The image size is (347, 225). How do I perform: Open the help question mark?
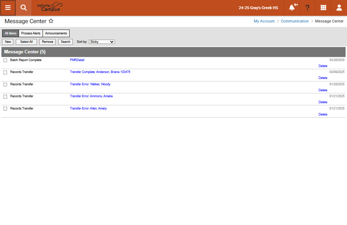pyautogui.click(x=307, y=8)
